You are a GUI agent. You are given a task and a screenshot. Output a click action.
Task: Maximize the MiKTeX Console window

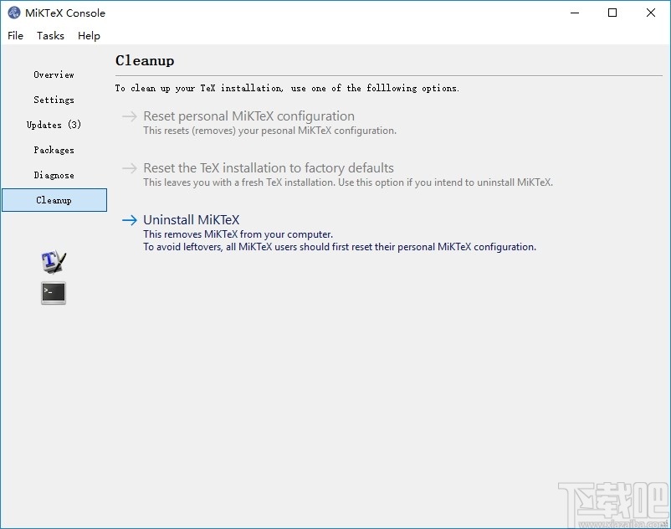612,13
